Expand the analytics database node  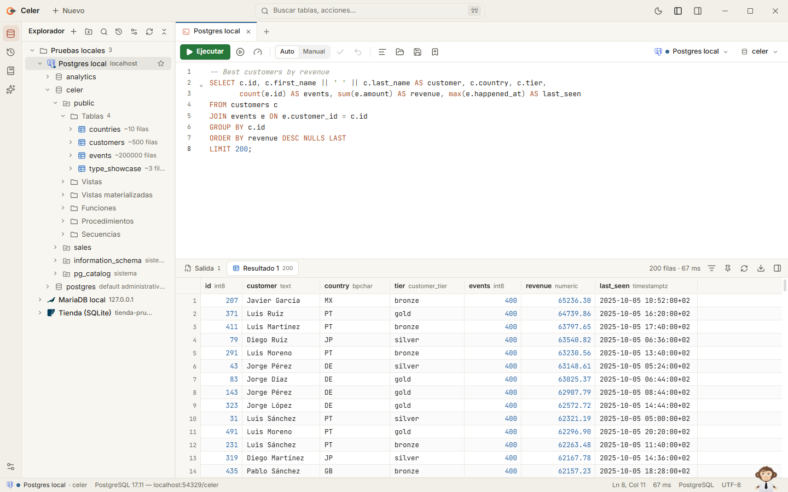(48, 77)
